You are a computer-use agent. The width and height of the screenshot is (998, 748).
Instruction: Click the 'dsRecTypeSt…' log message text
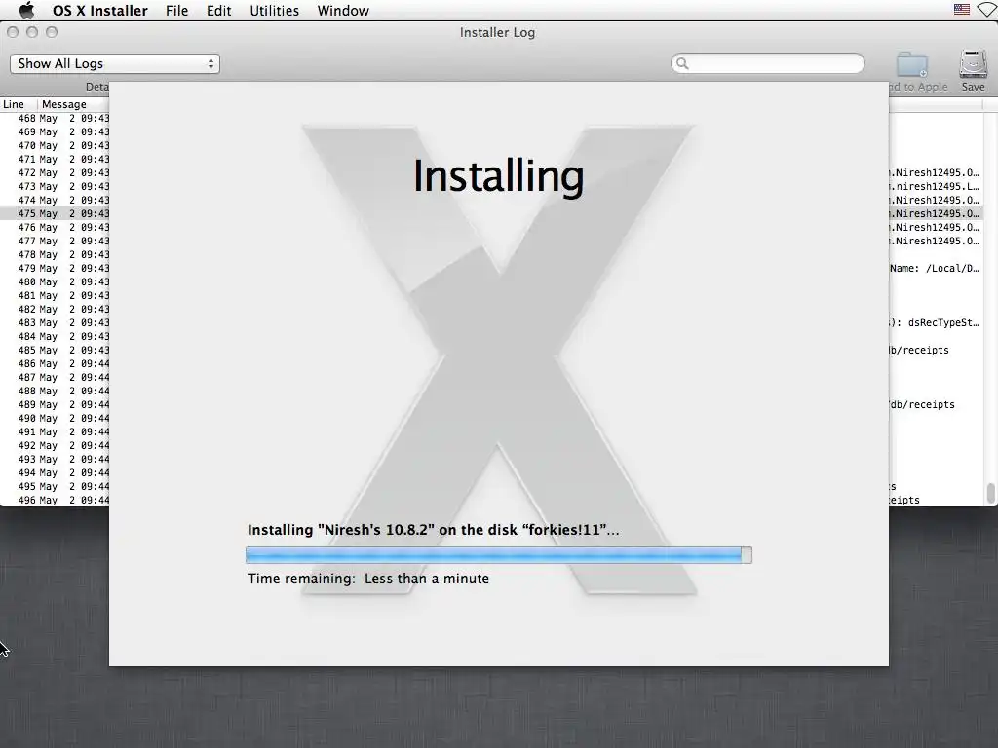(943, 322)
